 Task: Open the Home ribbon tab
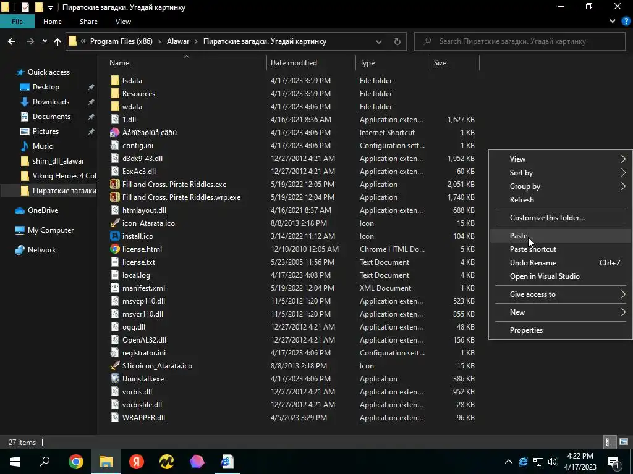pyautogui.click(x=53, y=22)
